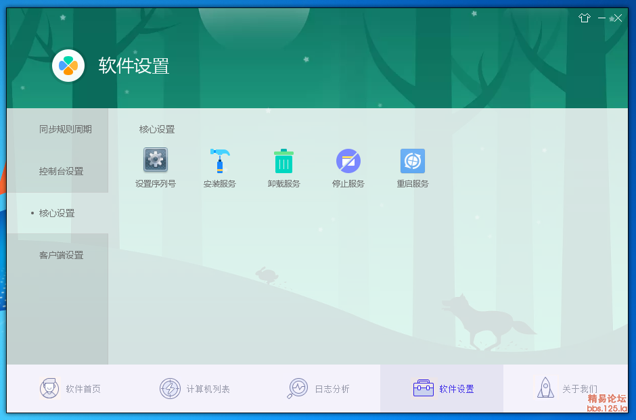Screen dimensions: 636x420
Task: Click the 日志分析 magnifier icon
Action: click(297, 388)
